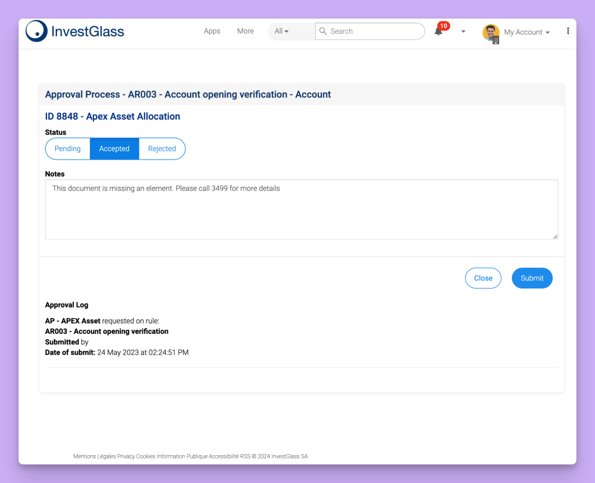Click the user profile avatar

pyautogui.click(x=491, y=33)
